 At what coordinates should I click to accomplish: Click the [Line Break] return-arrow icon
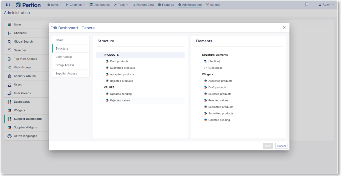coord(205,68)
